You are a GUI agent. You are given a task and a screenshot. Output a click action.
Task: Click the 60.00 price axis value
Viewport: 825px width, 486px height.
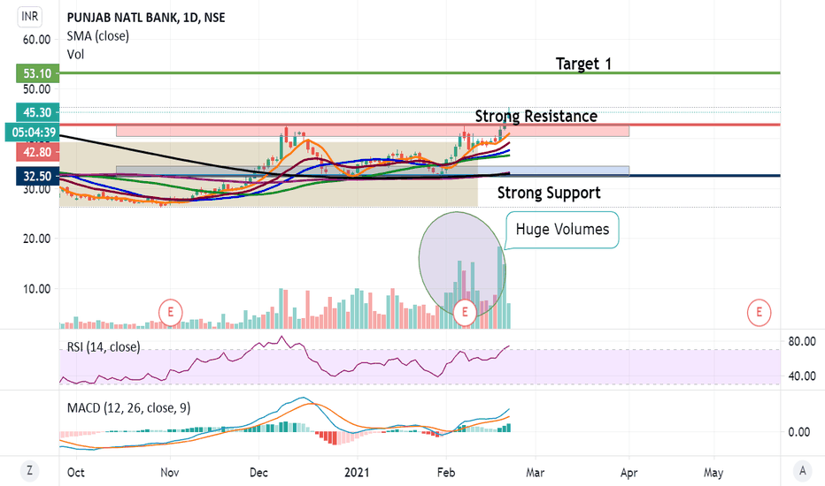[x=37, y=40]
